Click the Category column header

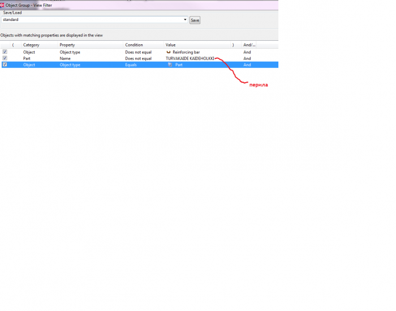(x=39, y=45)
